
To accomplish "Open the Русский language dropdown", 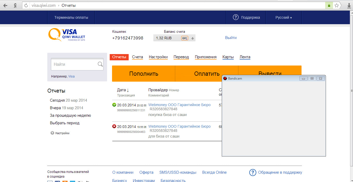I will (x=284, y=17).
